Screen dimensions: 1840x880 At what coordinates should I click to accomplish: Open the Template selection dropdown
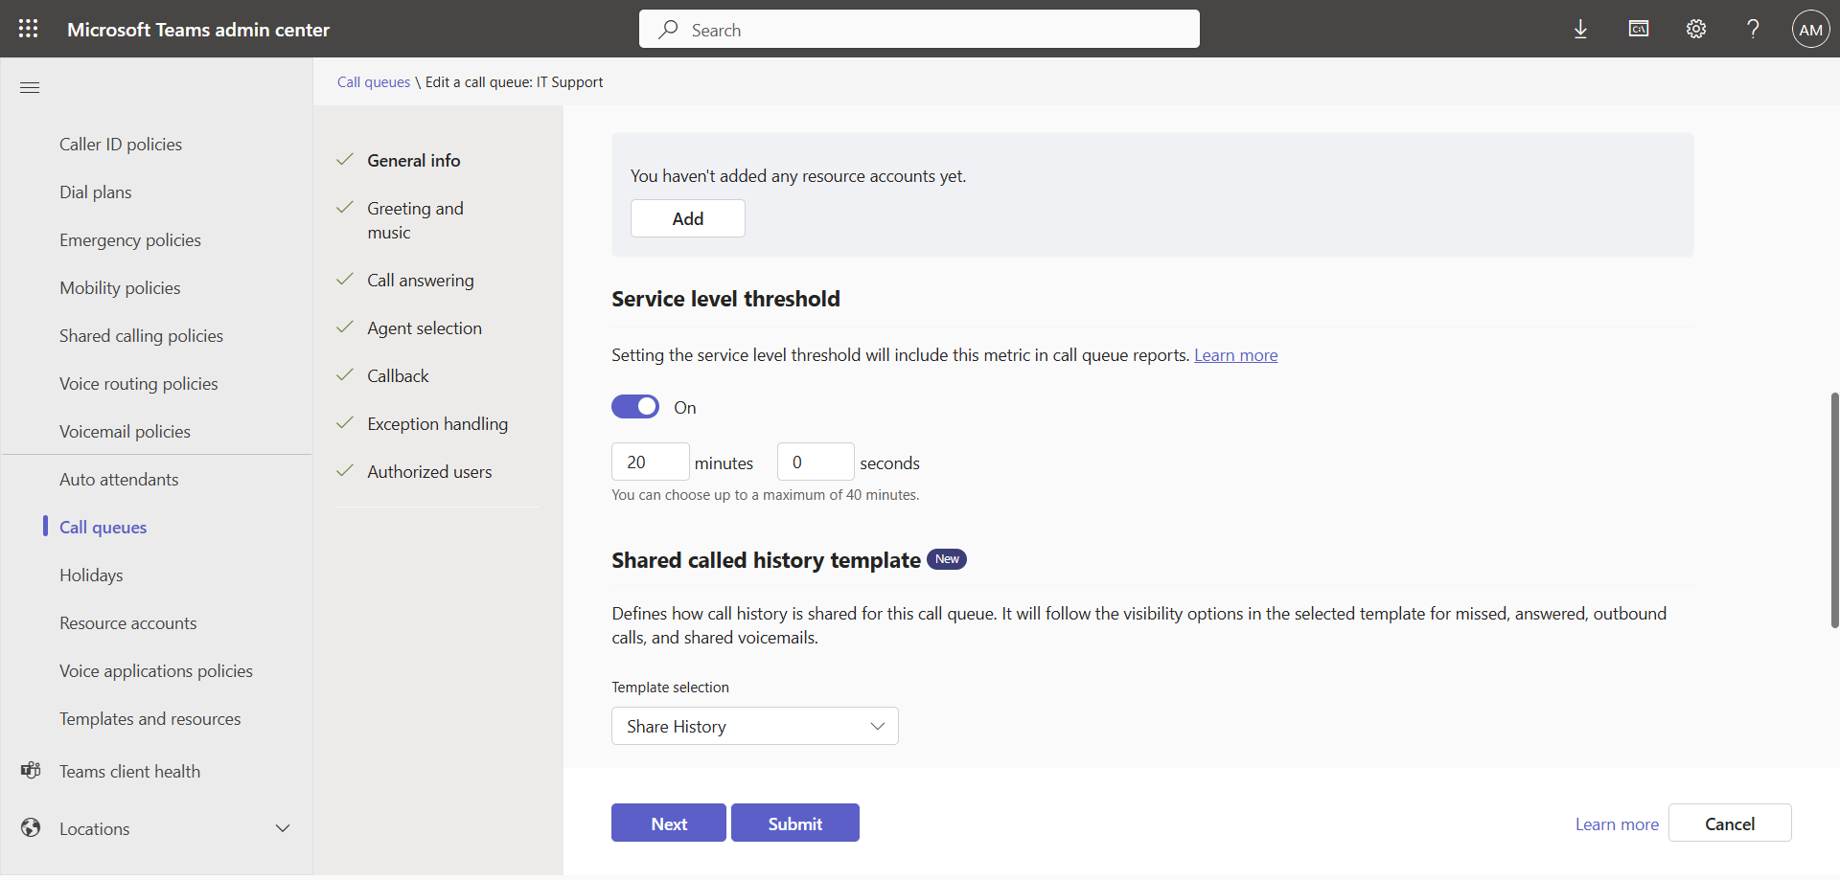coord(754,726)
